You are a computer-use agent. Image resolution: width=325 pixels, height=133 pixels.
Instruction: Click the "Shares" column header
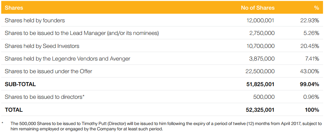(14, 8)
